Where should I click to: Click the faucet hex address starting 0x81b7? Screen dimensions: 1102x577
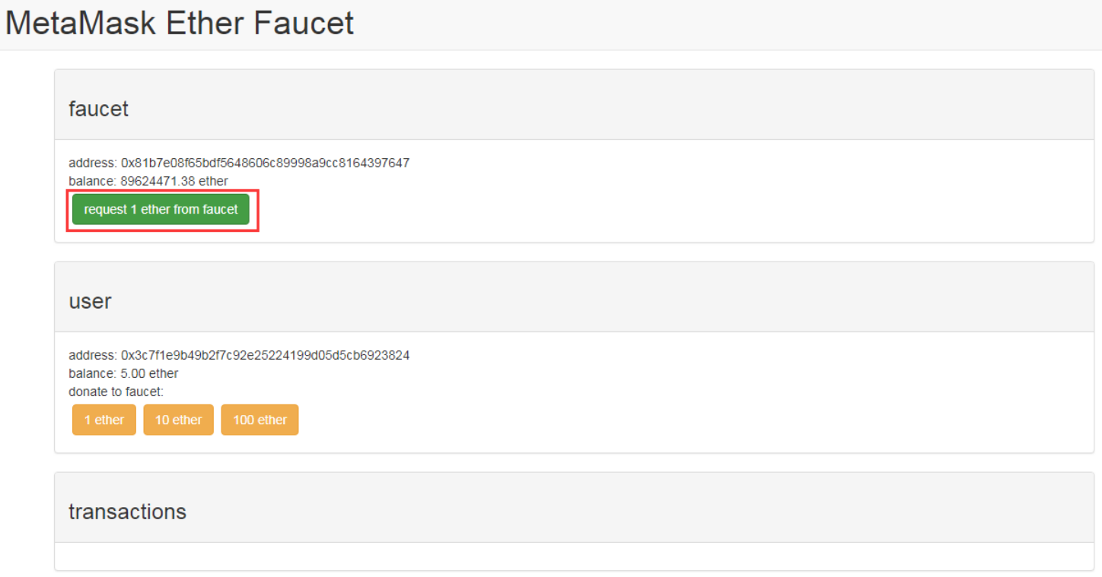[265, 163]
